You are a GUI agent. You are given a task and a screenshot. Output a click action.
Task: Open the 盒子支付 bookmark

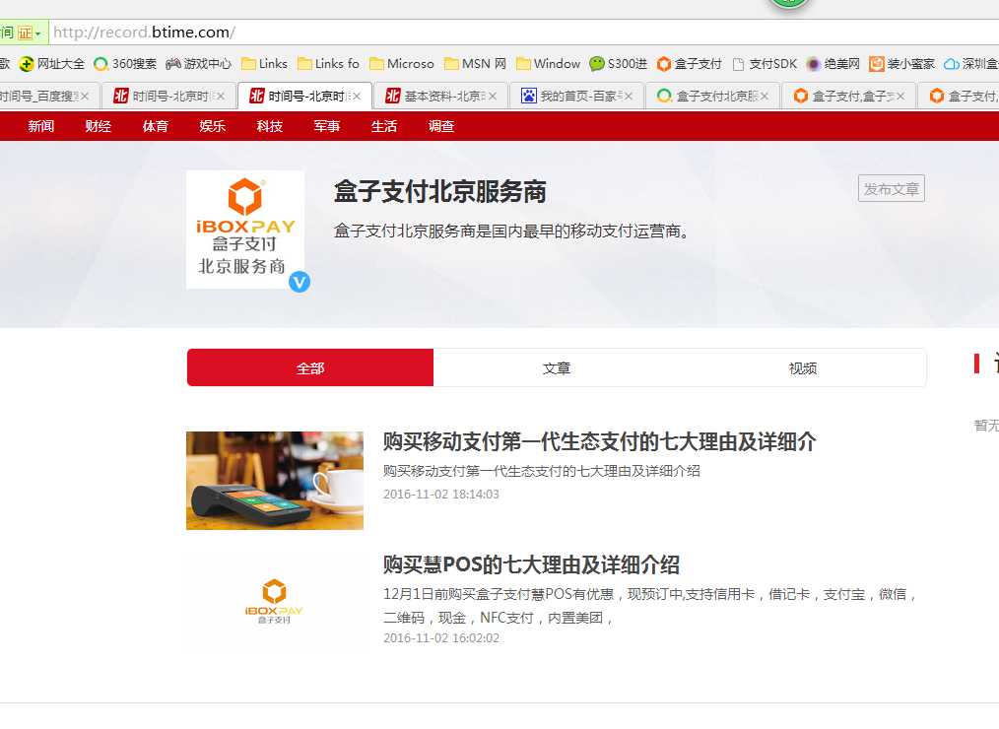[690, 64]
